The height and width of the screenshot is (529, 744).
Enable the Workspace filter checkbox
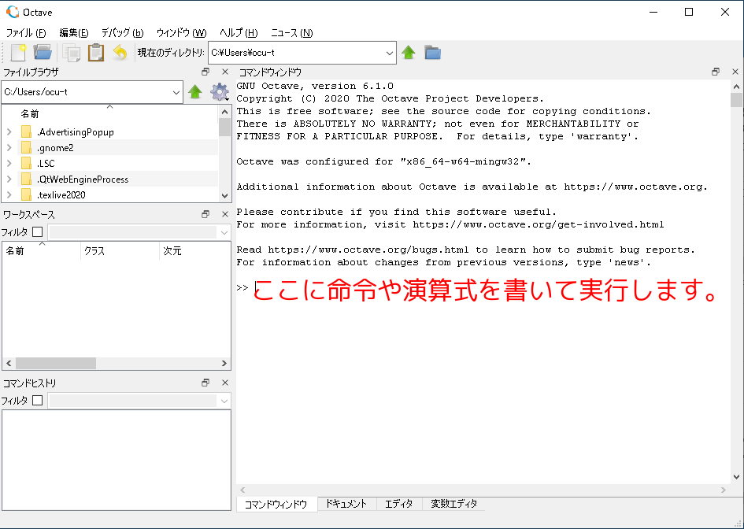[x=37, y=232]
